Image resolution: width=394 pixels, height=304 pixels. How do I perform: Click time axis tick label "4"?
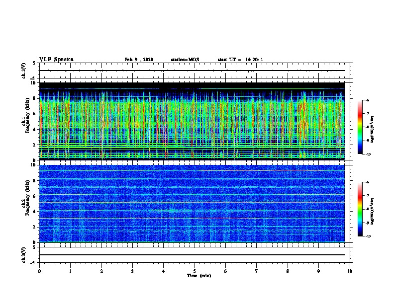pyautogui.click(x=164, y=271)
